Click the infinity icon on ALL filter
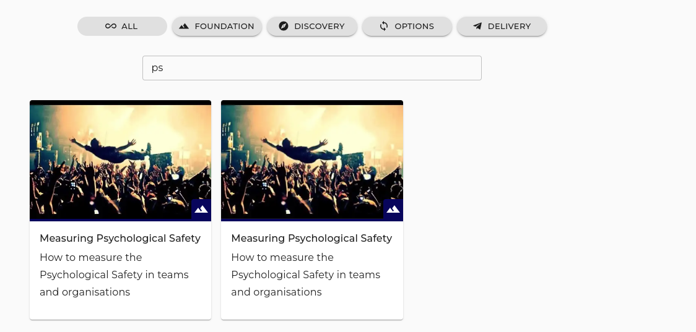696x332 pixels. (110, 26)
